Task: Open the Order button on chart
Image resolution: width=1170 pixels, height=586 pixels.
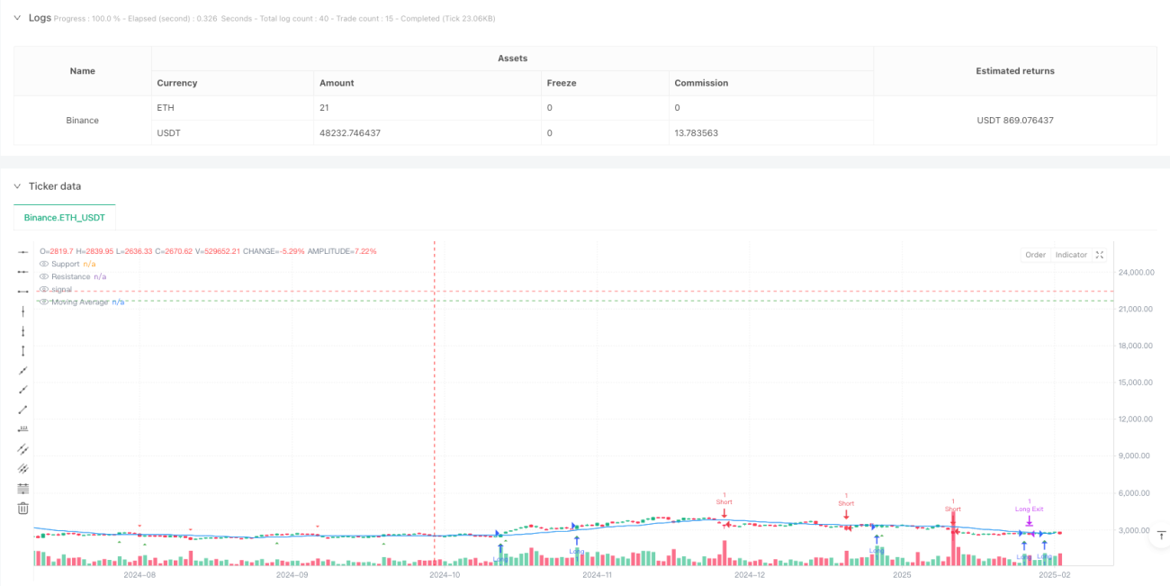Action: (1035, 255)
